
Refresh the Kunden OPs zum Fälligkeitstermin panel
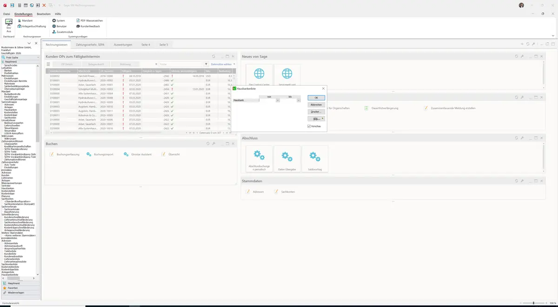click(x=213, y=56)
